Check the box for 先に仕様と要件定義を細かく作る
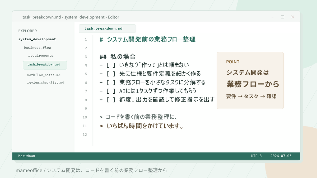Screen dimensions: 317x178 pyautogui.click(x=111, y=74)
